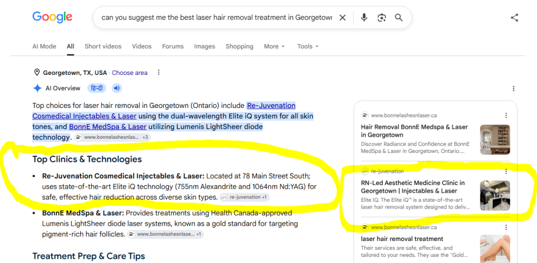Switch to AI Mode tab
The height and width of the screenshot is (263, 537).
(x=44, y=47)
